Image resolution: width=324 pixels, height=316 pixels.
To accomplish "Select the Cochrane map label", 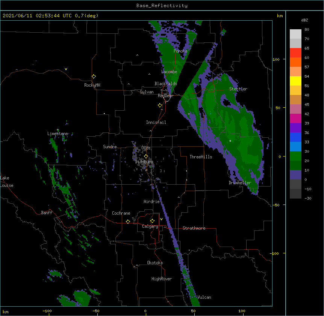I will (x=121, y=213).
